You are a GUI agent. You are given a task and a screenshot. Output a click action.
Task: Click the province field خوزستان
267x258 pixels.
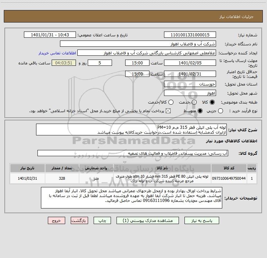[190, 84]
